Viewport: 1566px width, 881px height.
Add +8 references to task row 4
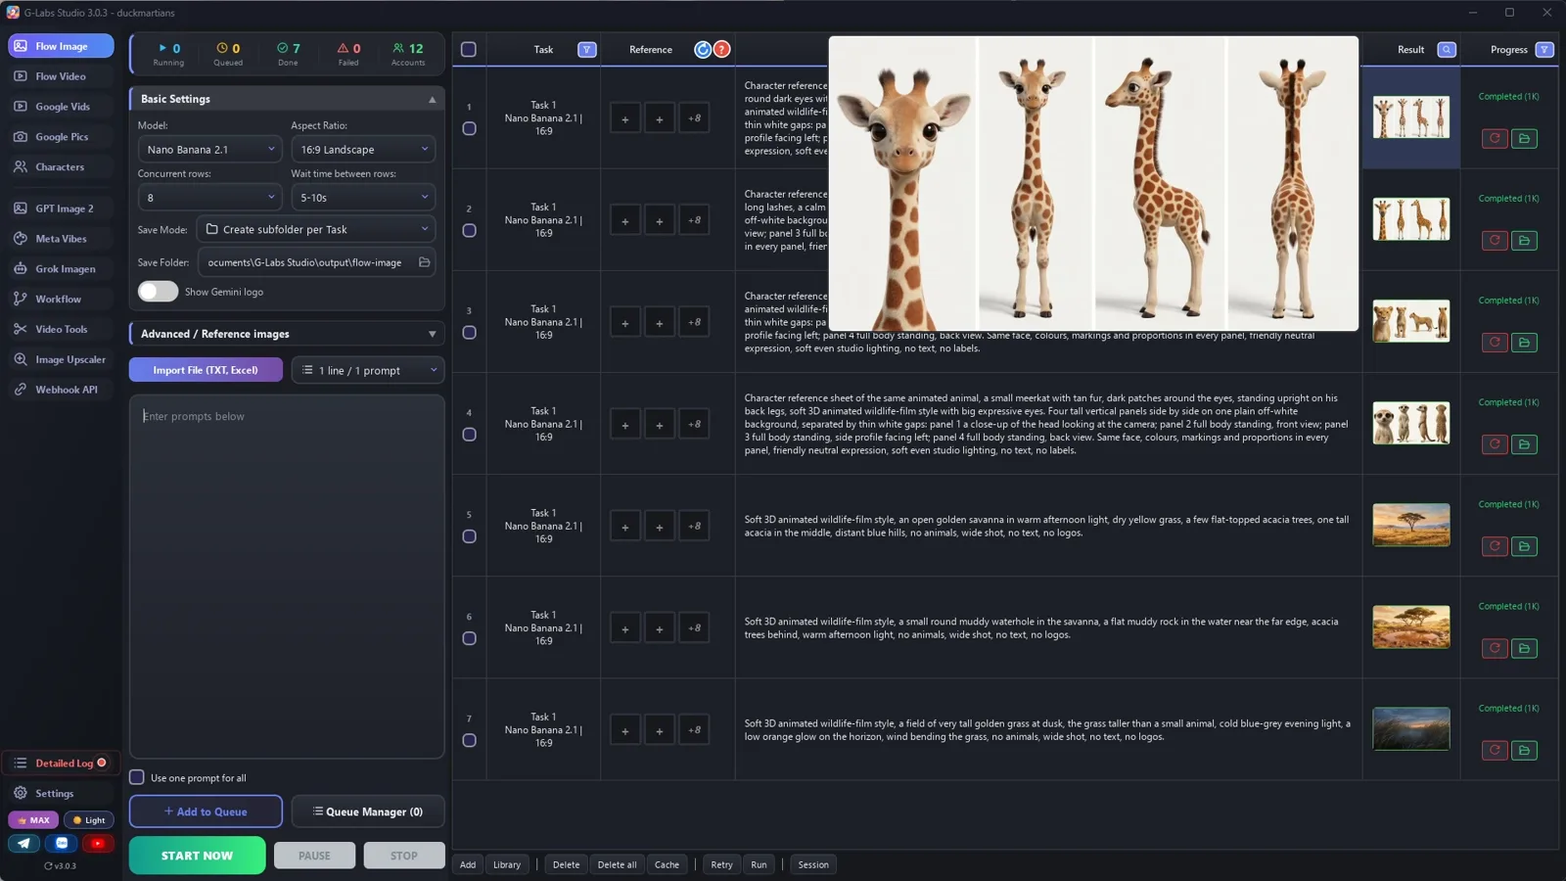pyautogui.click(x=694, y=424)
